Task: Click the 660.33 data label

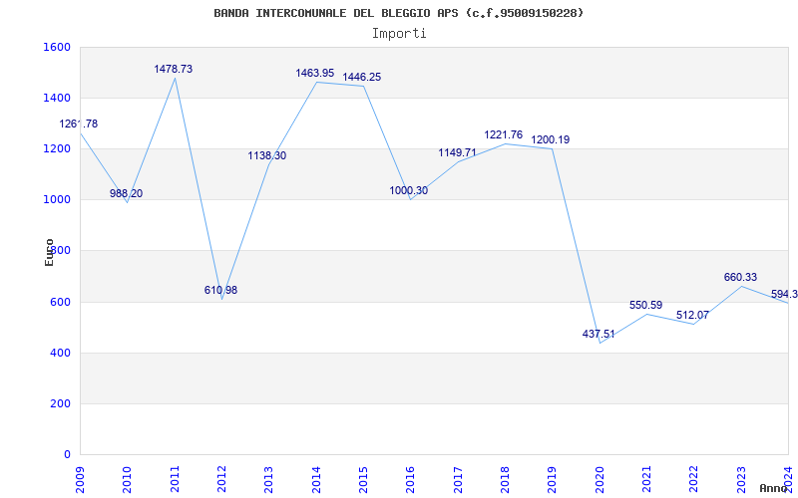Action: click(x=740, y=278)
